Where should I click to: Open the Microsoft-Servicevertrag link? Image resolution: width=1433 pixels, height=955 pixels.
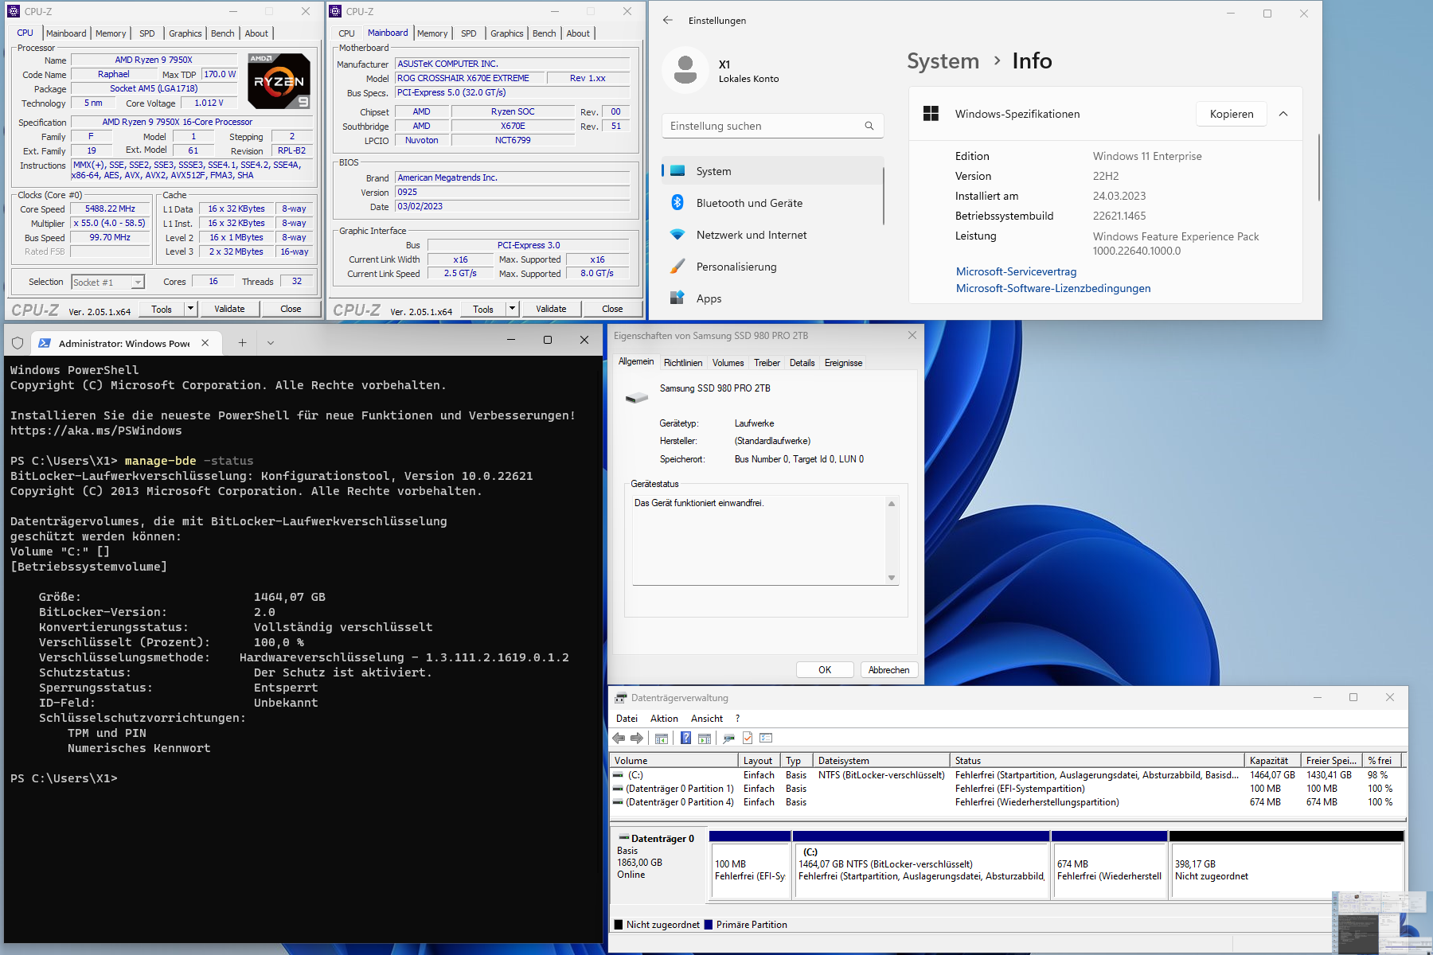pyautogui.click(x=1016, y=271)
